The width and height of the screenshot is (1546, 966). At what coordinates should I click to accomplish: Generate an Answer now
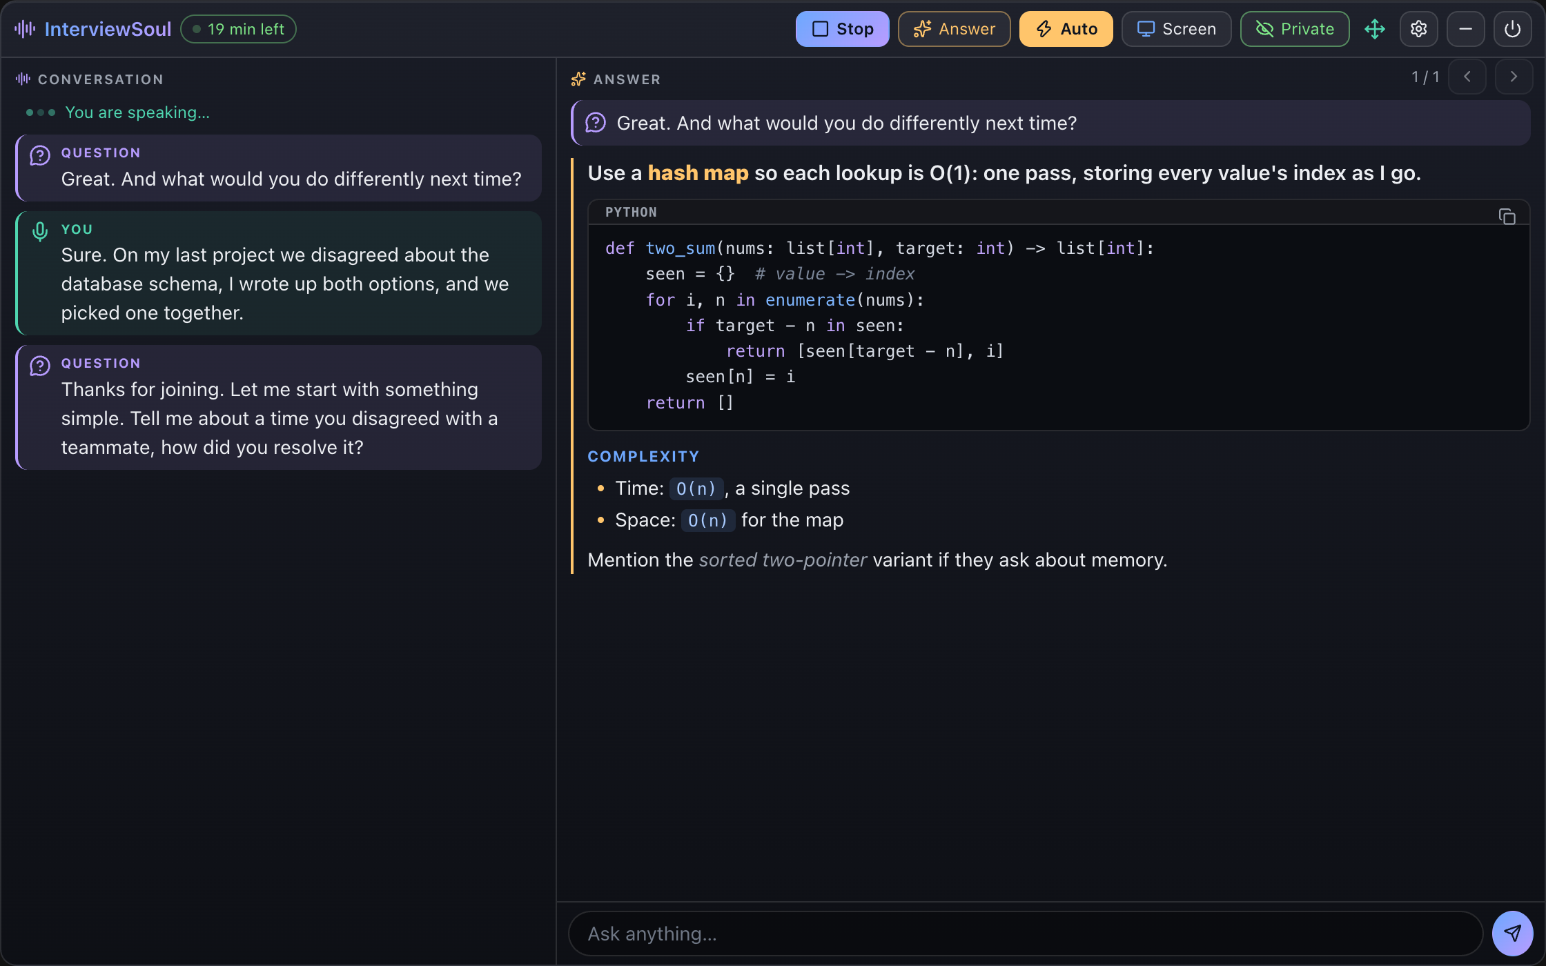954,29
